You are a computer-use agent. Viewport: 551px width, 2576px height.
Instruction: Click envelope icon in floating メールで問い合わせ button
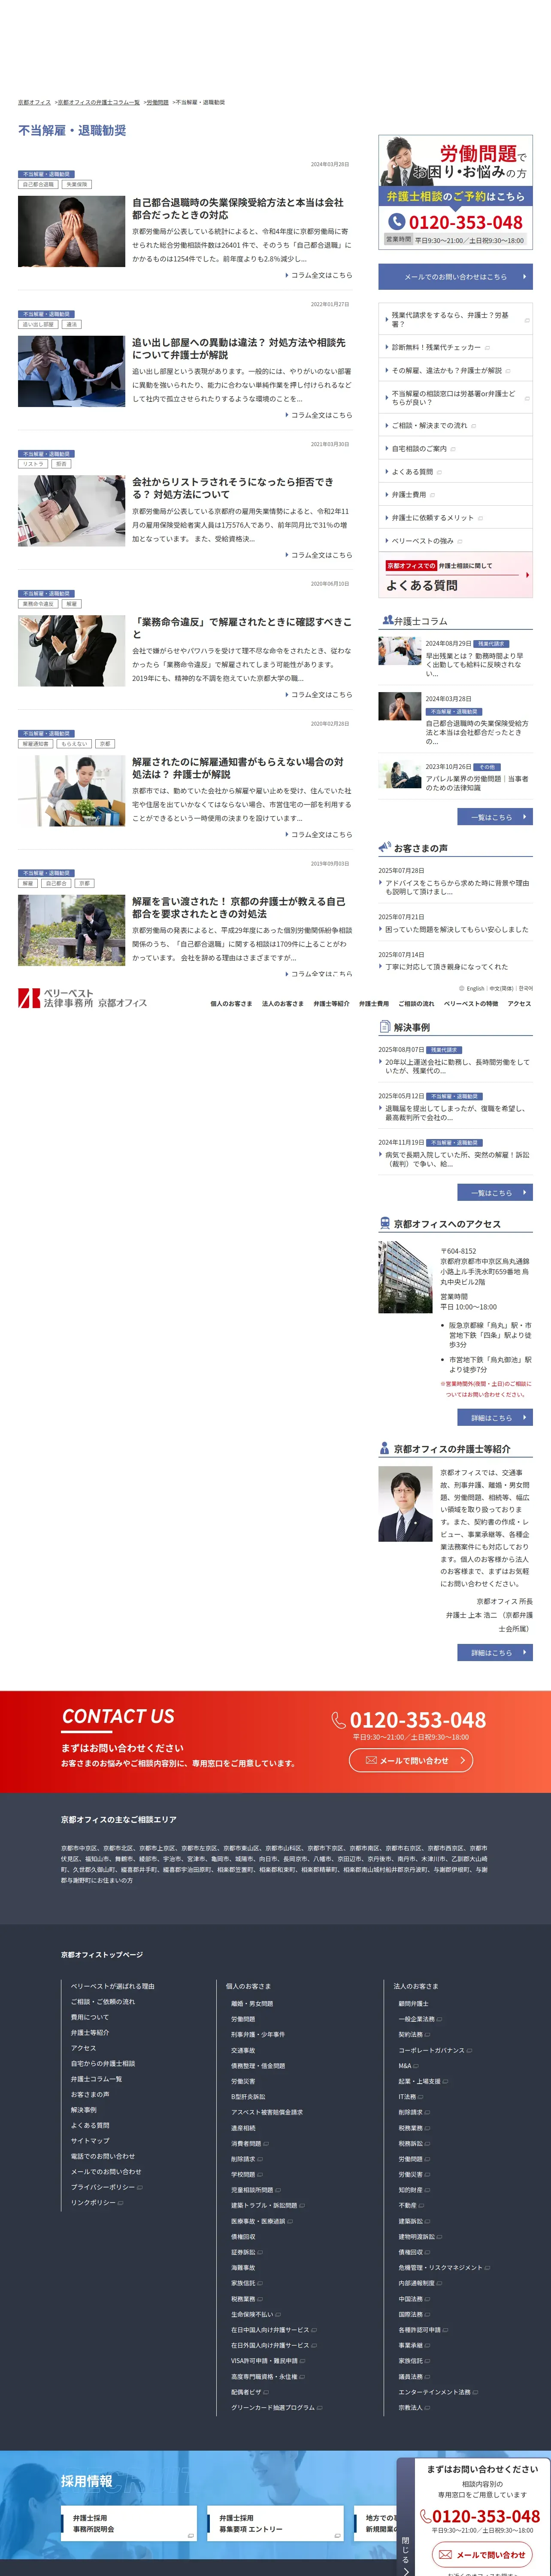click(445, 2554)
